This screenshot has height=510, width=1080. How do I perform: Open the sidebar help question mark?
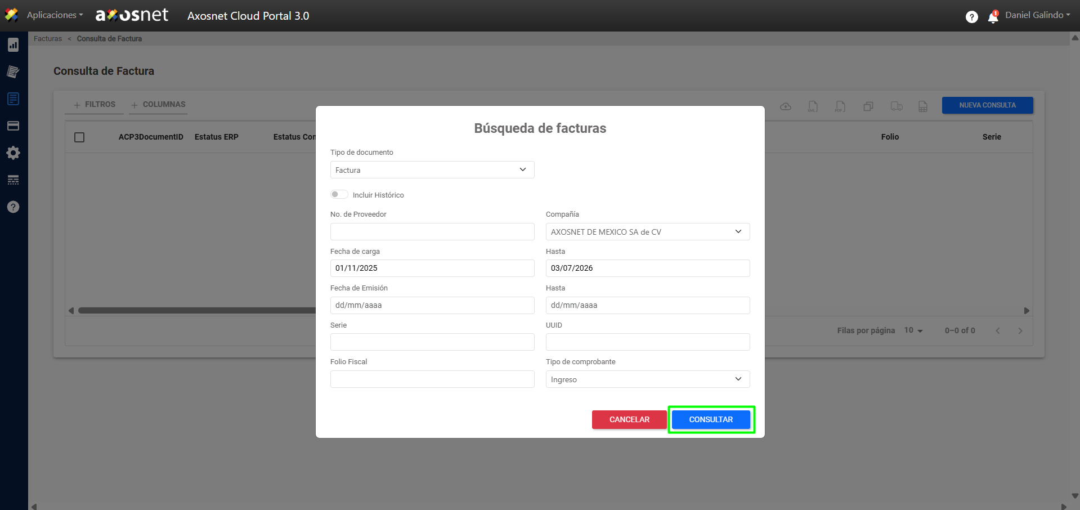point(14,207)
